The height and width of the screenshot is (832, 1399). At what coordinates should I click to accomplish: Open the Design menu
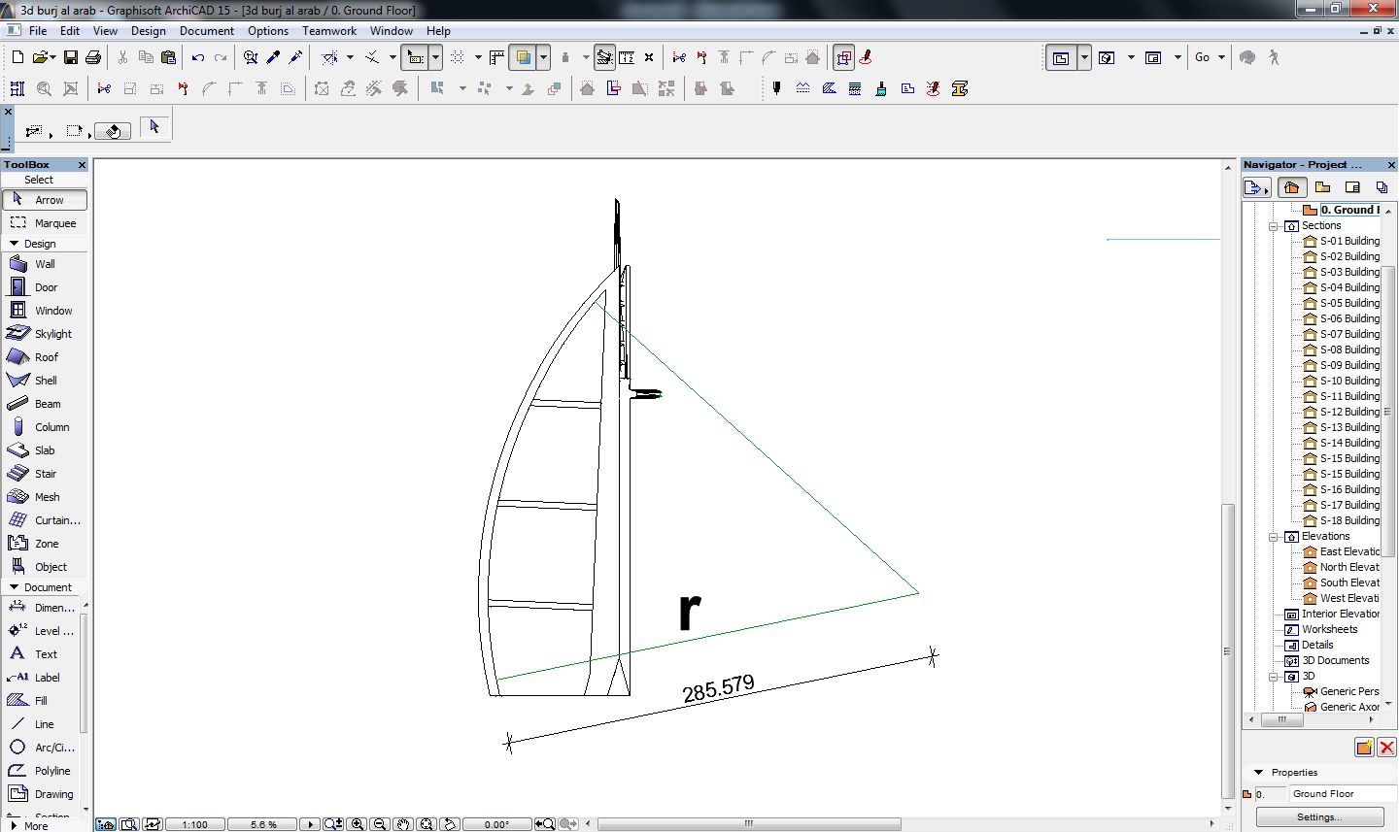(x=149, y=31)
